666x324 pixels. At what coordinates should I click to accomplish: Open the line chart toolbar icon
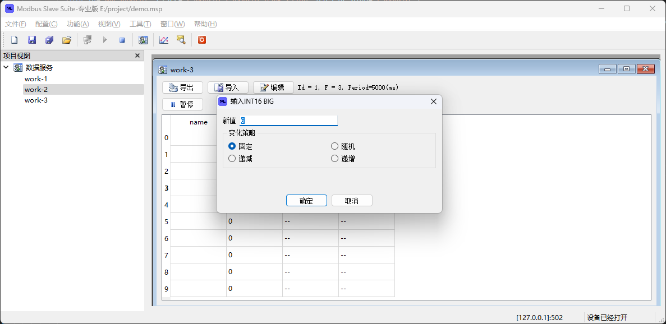164,40
